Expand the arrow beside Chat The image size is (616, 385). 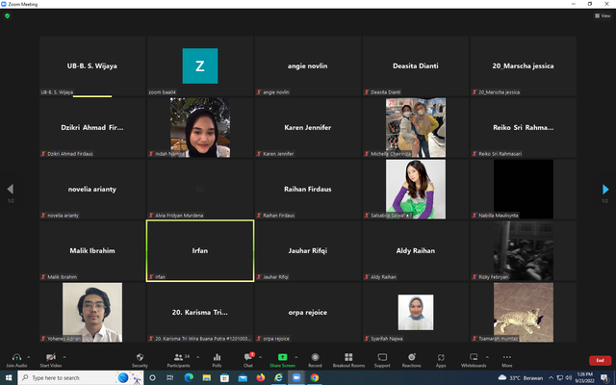coord(260,357)
